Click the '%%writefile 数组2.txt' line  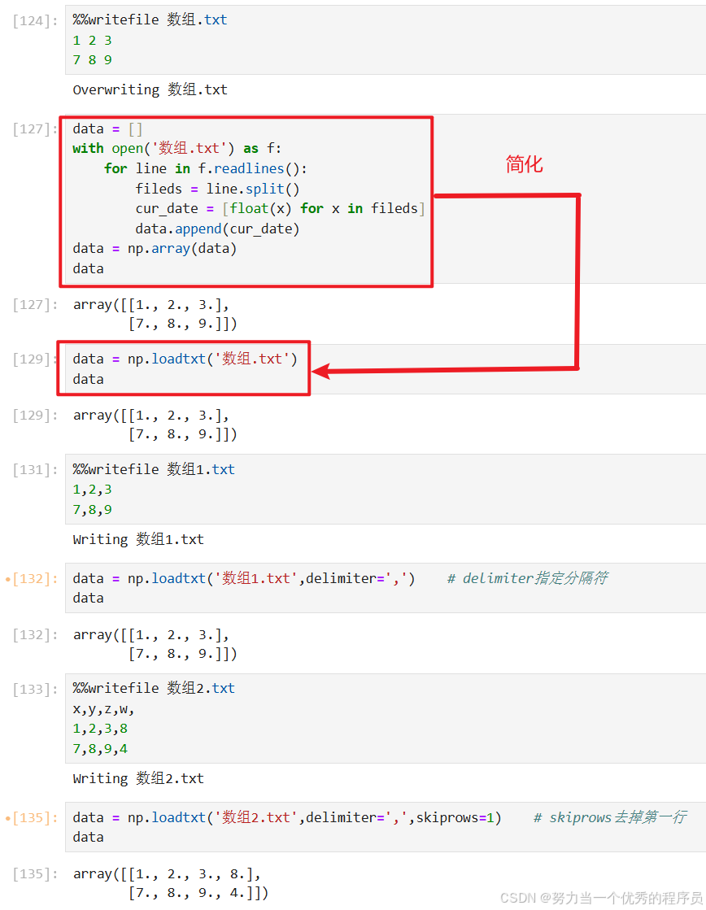tap(154, 688)
